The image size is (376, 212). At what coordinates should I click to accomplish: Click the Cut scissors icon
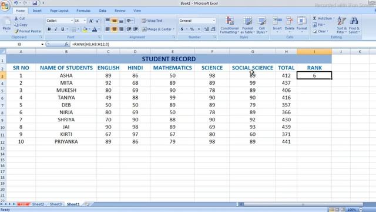pyautogui.click(x=16, y=18)
